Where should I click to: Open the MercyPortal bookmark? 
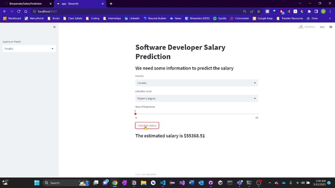click(34, 19)
